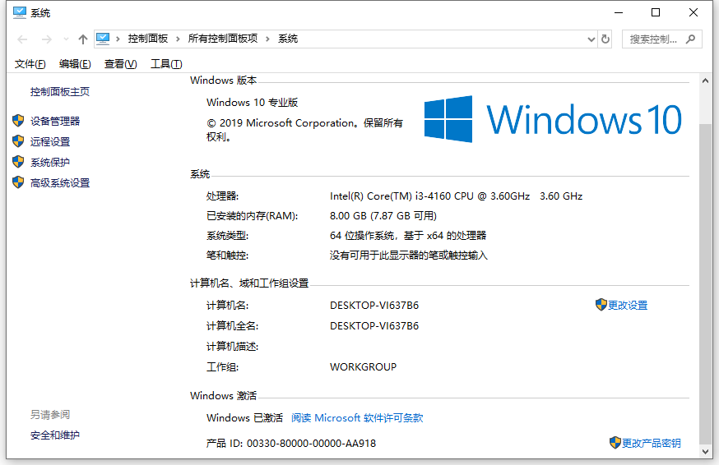The width and height of the screenshot is (719, 465).
Task: Click Windows 10 专业版 edition text
Action: (253, 103)
